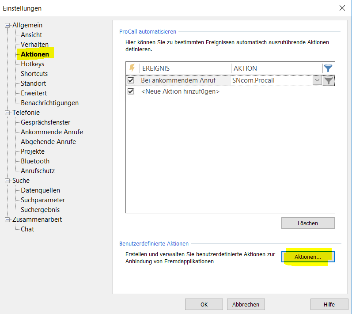Select the Datenquellen entry
Screen dimensions: 352x314
click(x=40, y=190)
